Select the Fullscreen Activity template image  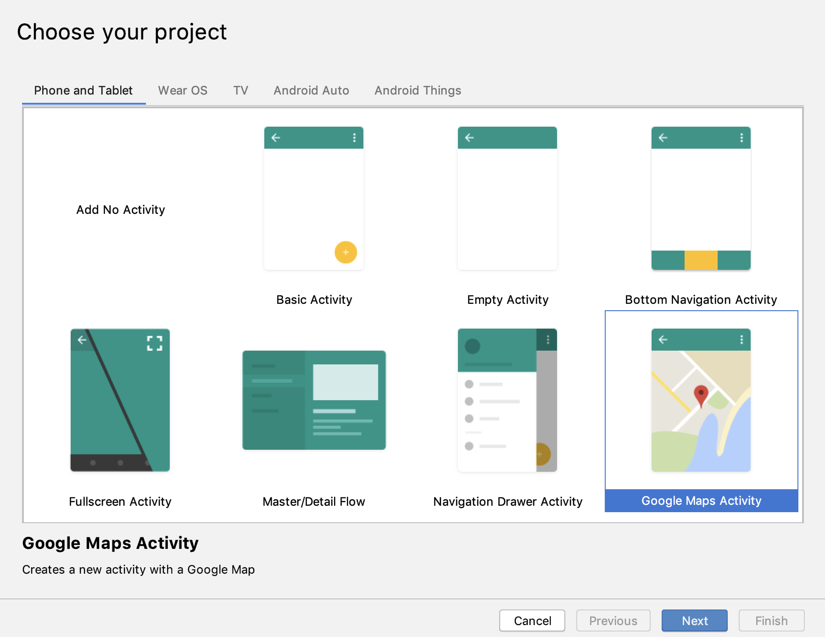[x=120, y=400]
